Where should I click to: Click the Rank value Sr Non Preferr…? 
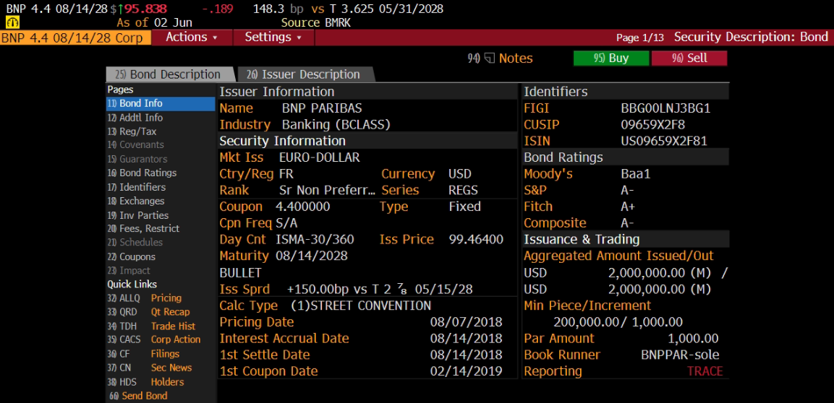click(x=327, y=191)
